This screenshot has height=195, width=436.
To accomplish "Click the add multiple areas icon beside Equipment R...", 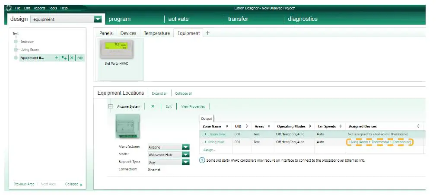I will tap(64, 58).
